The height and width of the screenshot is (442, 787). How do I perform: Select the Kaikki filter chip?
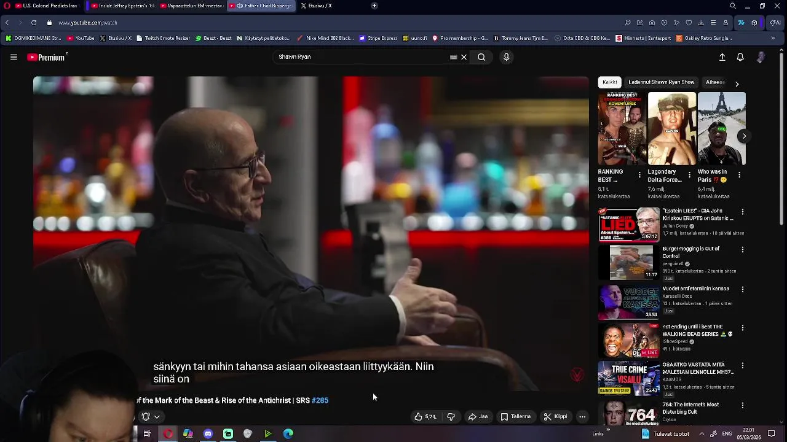610,82
